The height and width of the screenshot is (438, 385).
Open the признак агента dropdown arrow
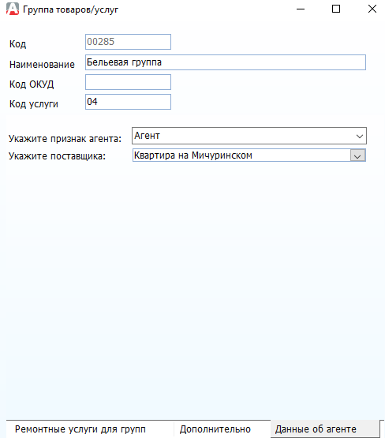tap(360, 136)
